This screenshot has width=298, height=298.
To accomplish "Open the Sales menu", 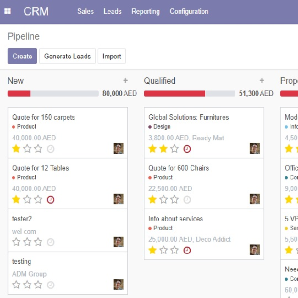I will point(85,12).
